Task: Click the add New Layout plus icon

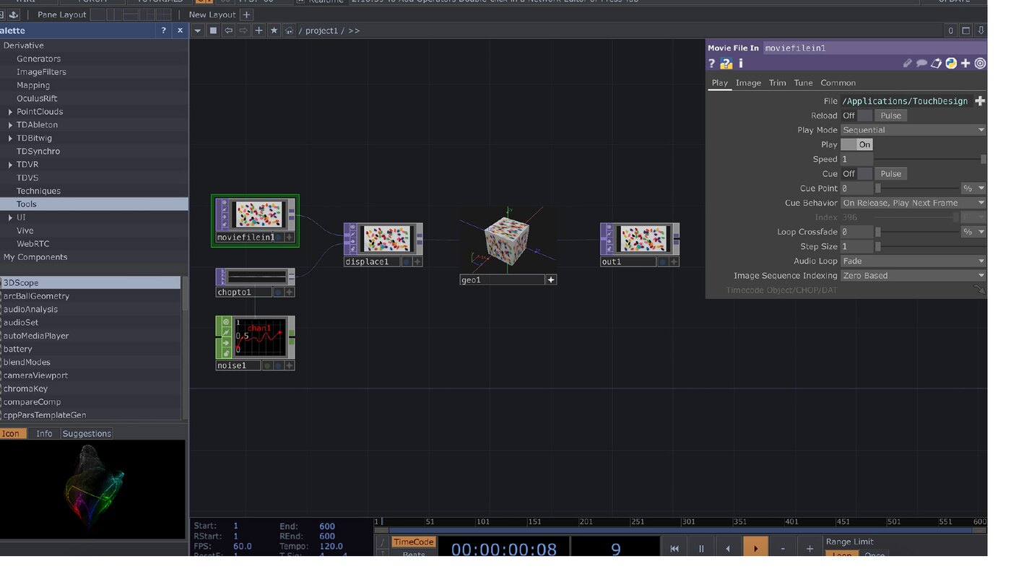Action: click(246, 14)
